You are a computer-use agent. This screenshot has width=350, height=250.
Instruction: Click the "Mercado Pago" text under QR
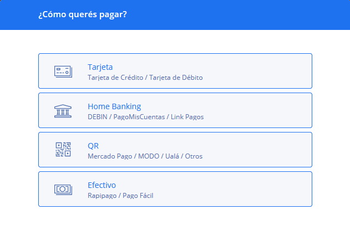coord(109,156)
